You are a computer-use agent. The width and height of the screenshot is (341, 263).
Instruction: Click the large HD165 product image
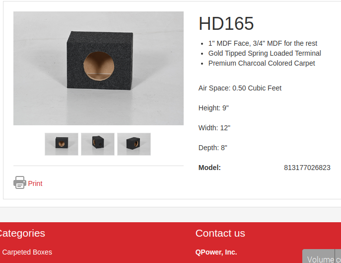(x=98, y=68)
